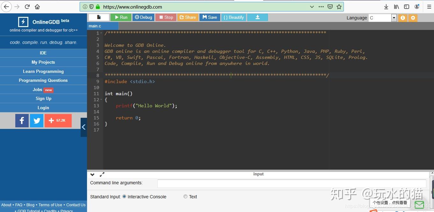Click the #include <stdio.h> line
Image resolution: width=434 pixels, height=212 pixels.
[130, 81]
